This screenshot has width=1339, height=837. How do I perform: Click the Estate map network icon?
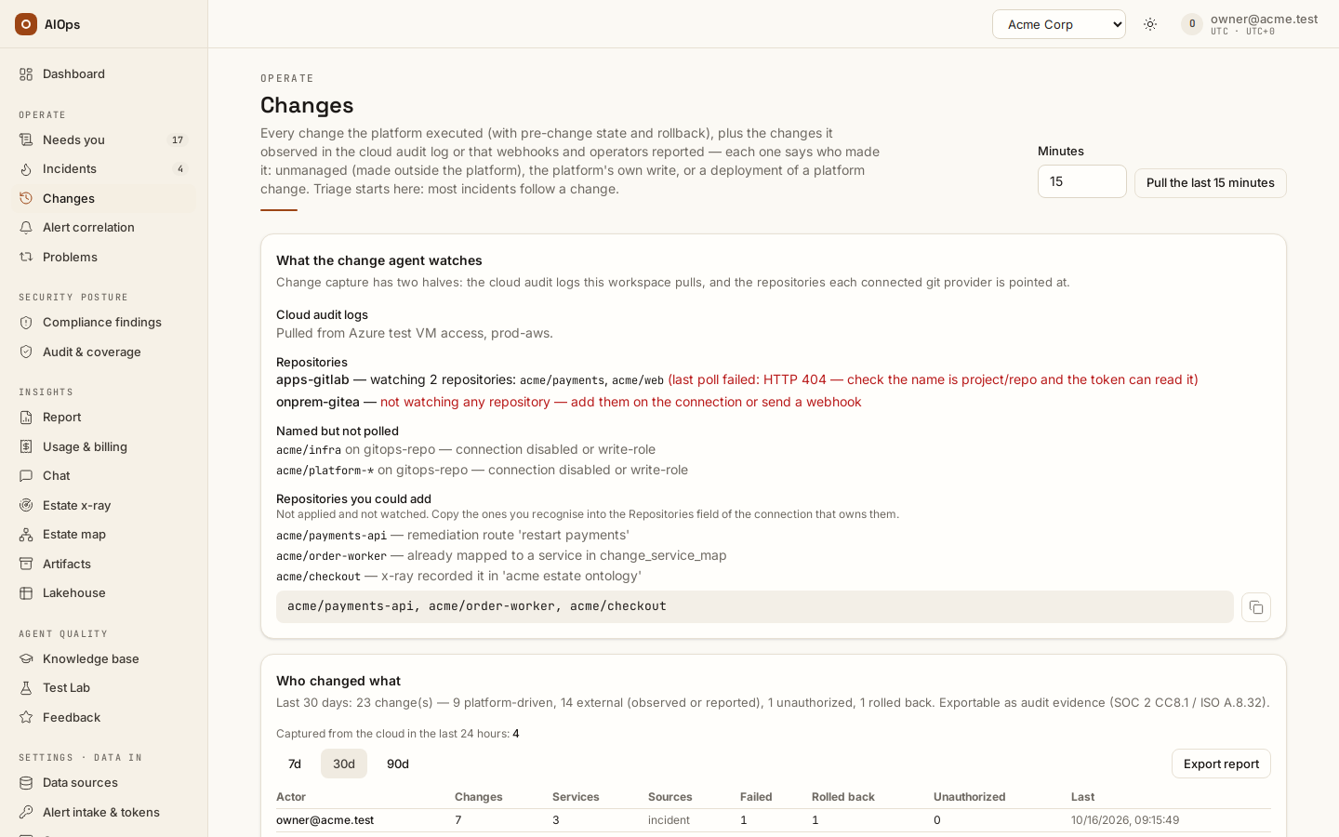tap(26, 535)
